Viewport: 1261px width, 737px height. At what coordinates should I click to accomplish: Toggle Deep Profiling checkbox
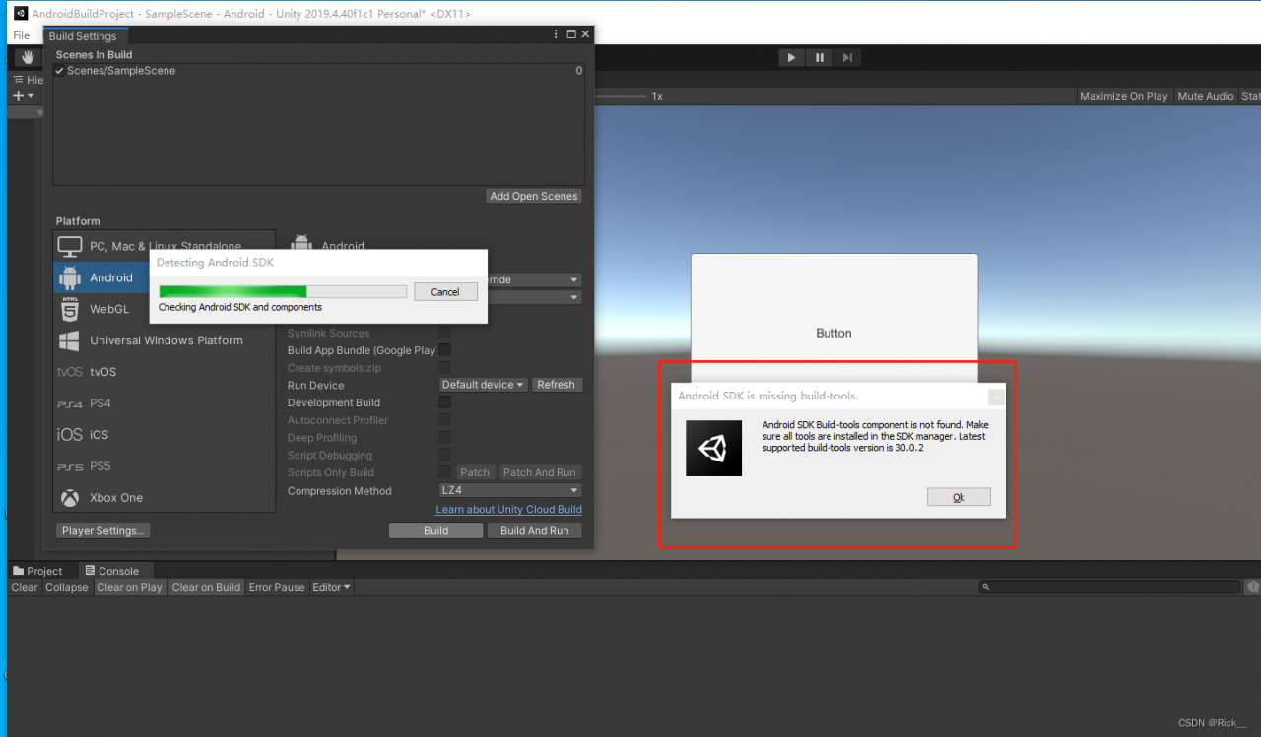coord(444,438)
